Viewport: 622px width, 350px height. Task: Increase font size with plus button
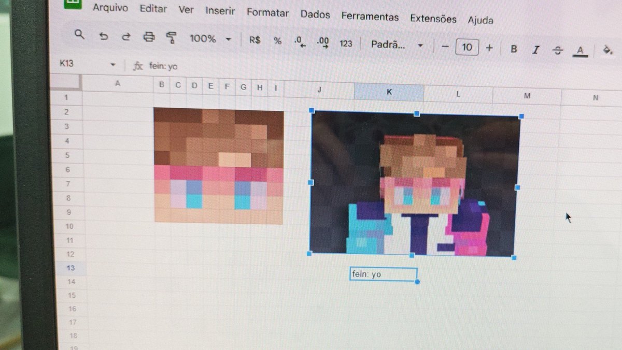[x=489, y=48]
